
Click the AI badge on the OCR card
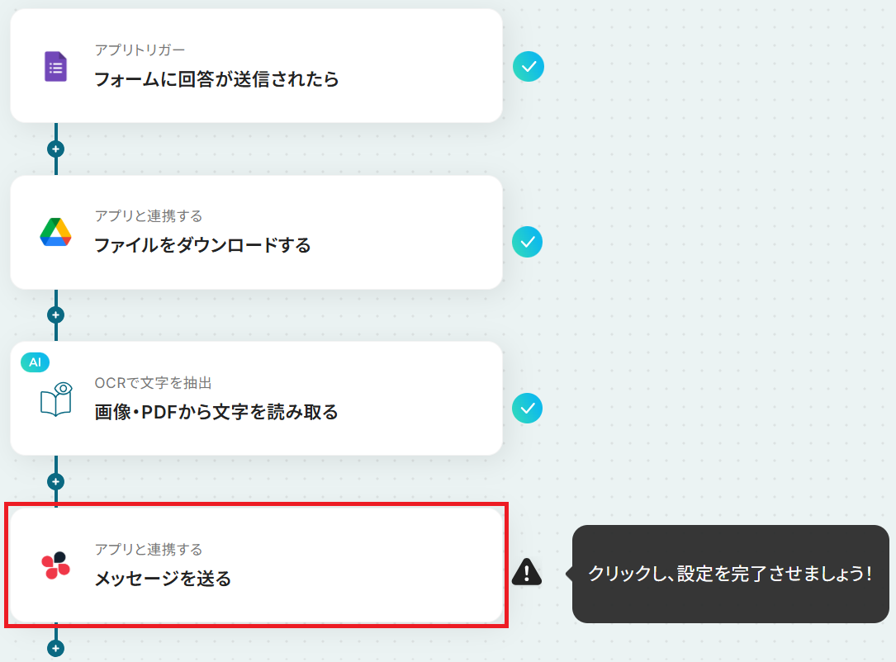click(35, 362)
